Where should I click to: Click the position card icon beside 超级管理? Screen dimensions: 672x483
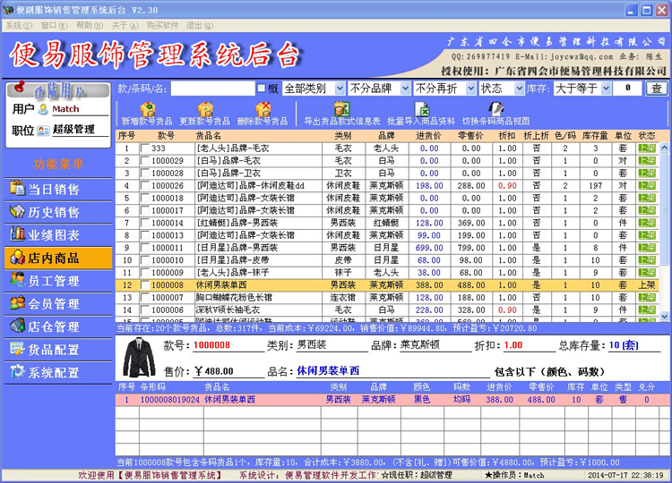pos(43,130)
